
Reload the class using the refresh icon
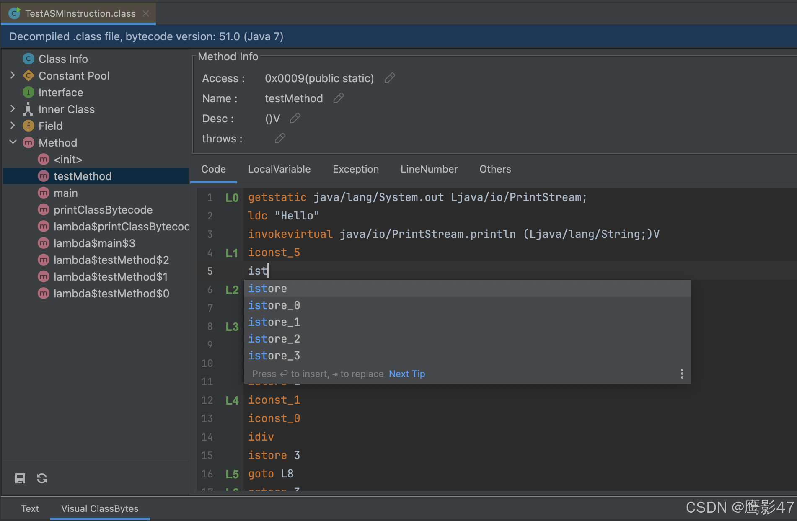(42, 478)
